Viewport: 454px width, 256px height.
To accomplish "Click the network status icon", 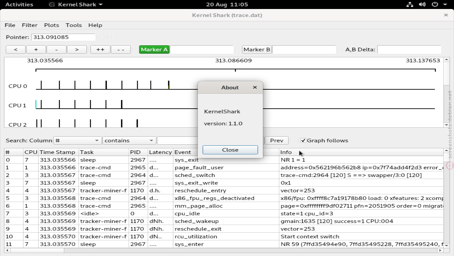I will (410, 4).
